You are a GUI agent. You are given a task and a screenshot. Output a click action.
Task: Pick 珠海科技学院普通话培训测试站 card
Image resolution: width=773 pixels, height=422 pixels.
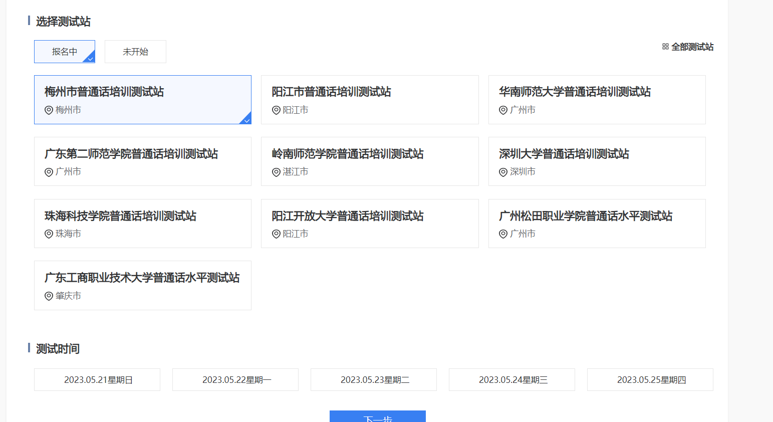pyautogui.click(x=143, y=224)
